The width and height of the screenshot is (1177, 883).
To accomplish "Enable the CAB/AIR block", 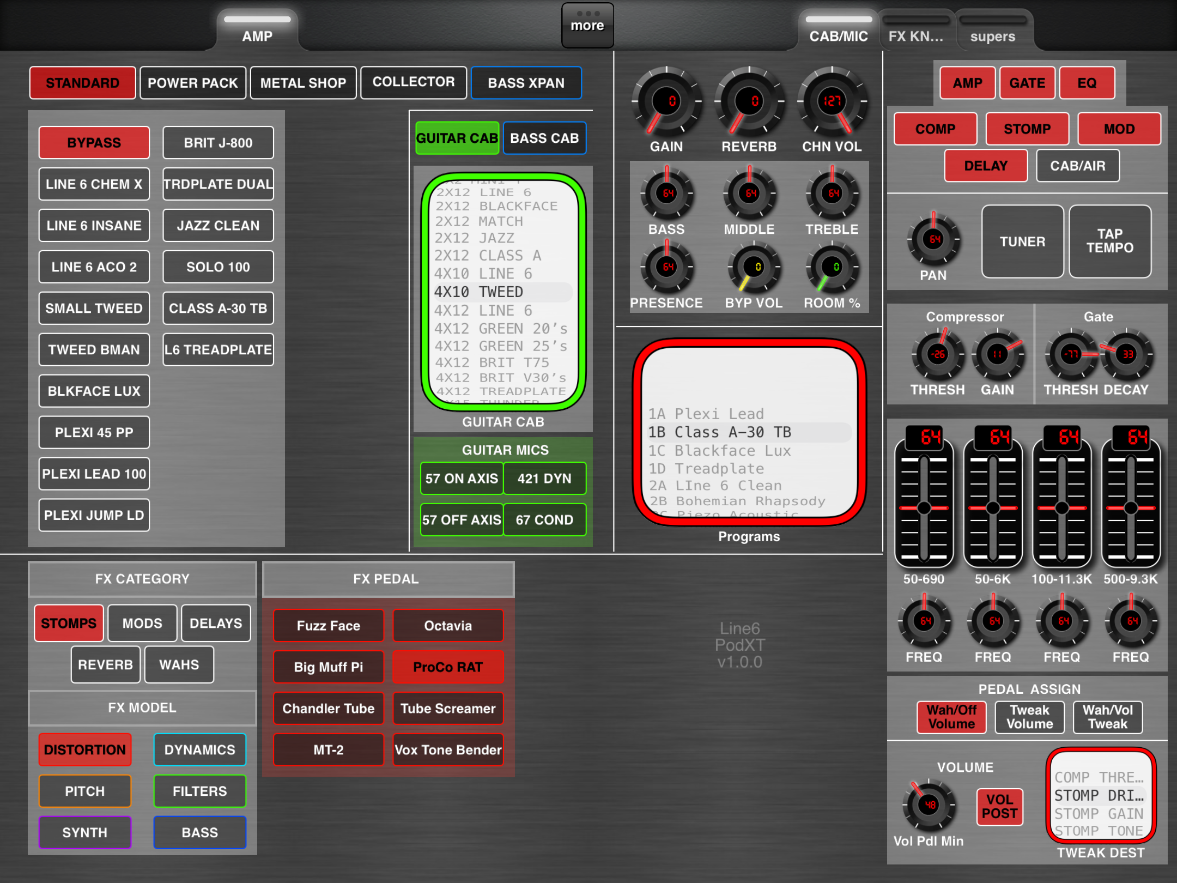I will click(x=1078, y=166).
